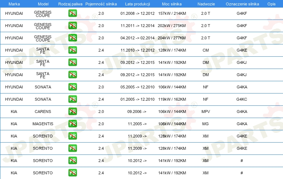The height and width of the screenshot is (179, 283).
Task: Click the 119kW / 162KM power cell
Action: pyautogui.click(x=172, y=99)
